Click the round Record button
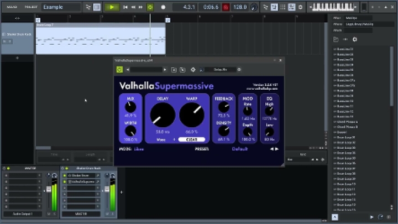Viewport: 398px width, 224px height. 163,7
